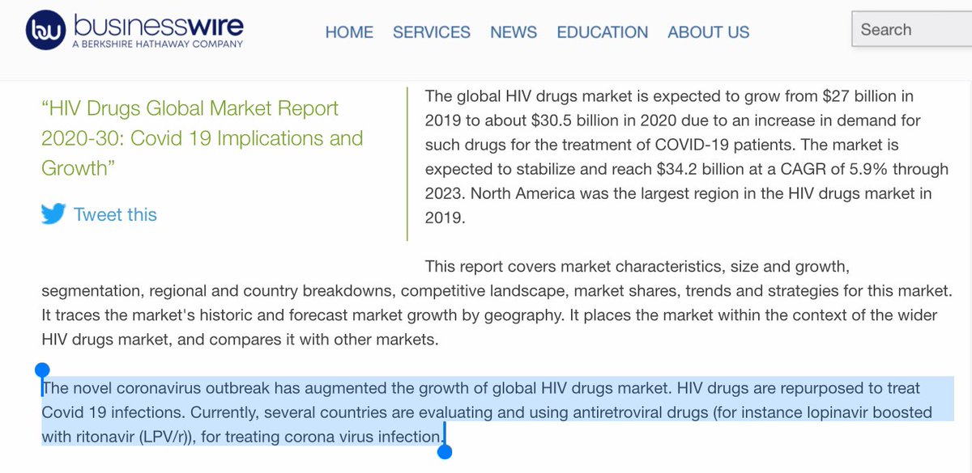Click the bottom text selection handle

(x=443, y=451)
